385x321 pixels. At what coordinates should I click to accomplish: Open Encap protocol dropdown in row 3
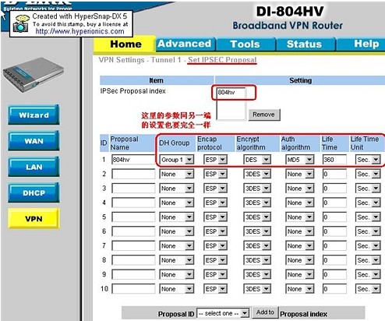coord(215,188)
